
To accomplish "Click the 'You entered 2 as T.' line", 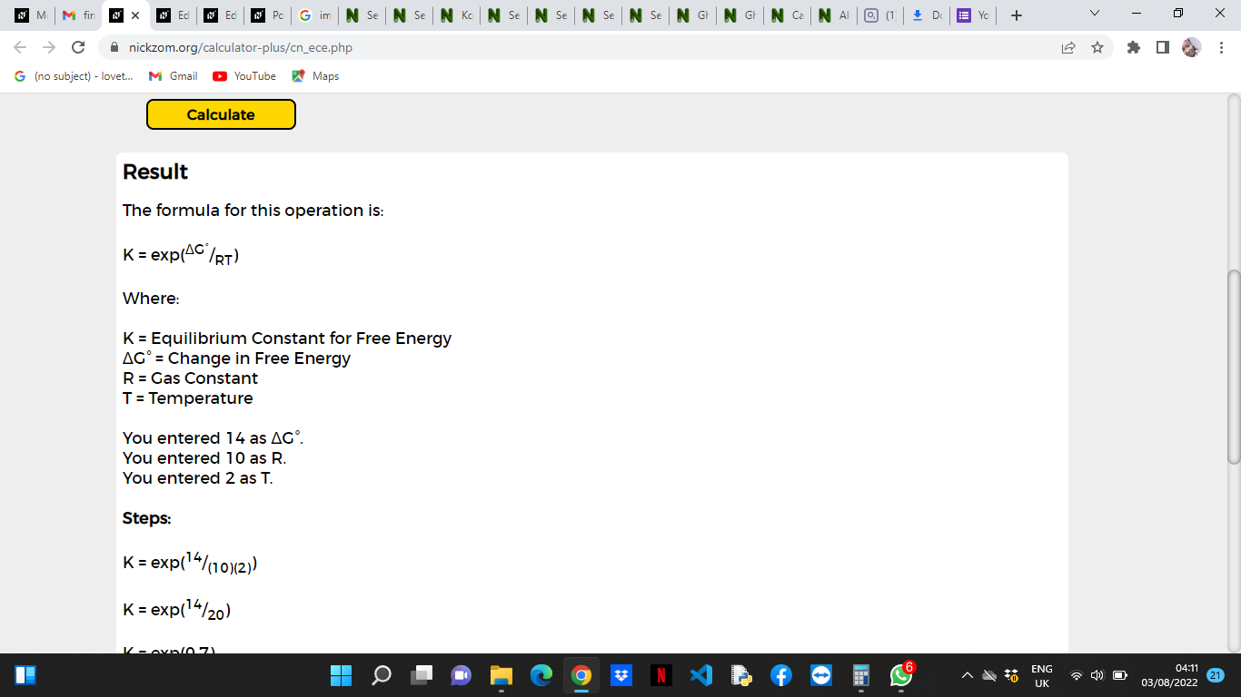I will coord(198,478).
